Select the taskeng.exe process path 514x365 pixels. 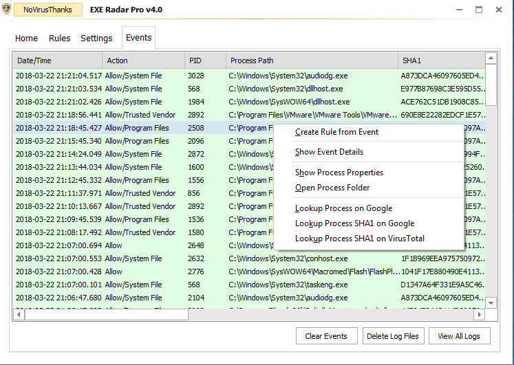pyautogui.click(x=288, y=285)
